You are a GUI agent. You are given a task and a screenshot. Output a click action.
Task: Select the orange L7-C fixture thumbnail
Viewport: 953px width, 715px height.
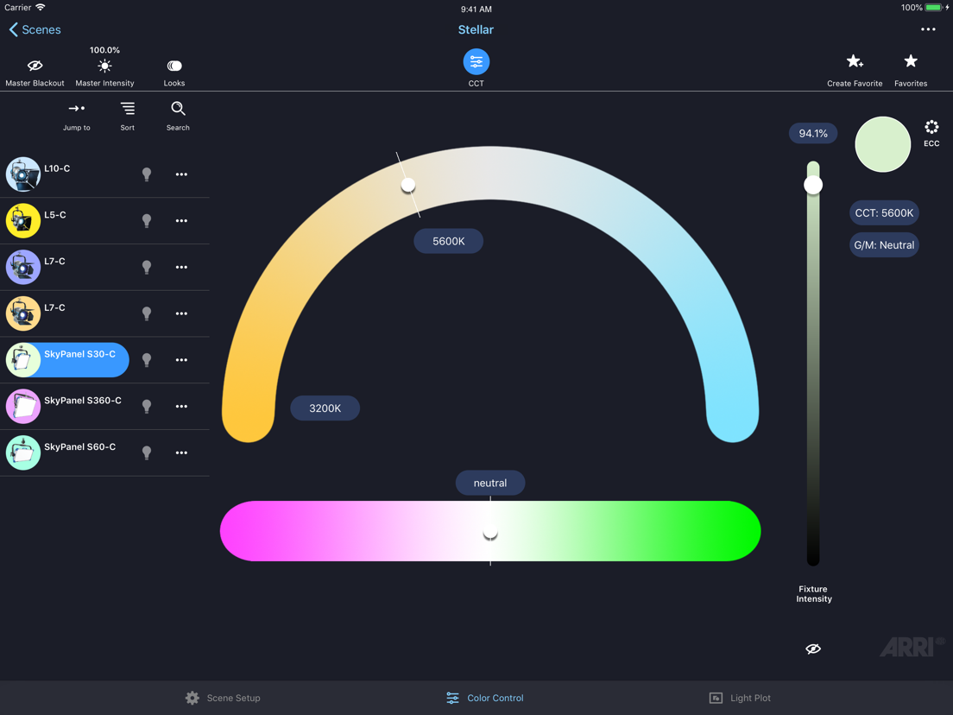(23, 313)
